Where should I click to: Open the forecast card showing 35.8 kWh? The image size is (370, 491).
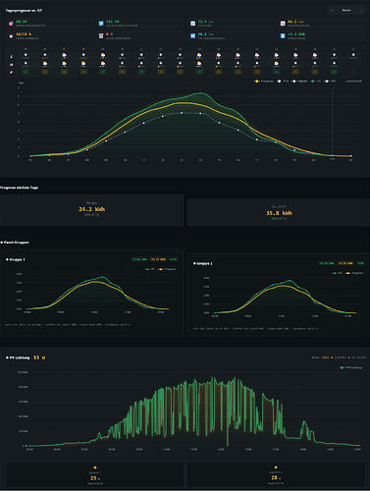pos(279,213)
